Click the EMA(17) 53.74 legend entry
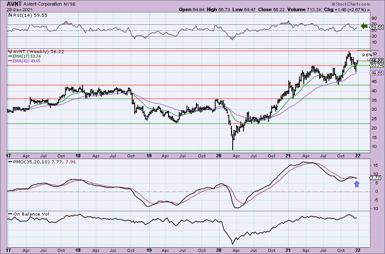This screenshot has height=254, width=385. tap(27, 56)
